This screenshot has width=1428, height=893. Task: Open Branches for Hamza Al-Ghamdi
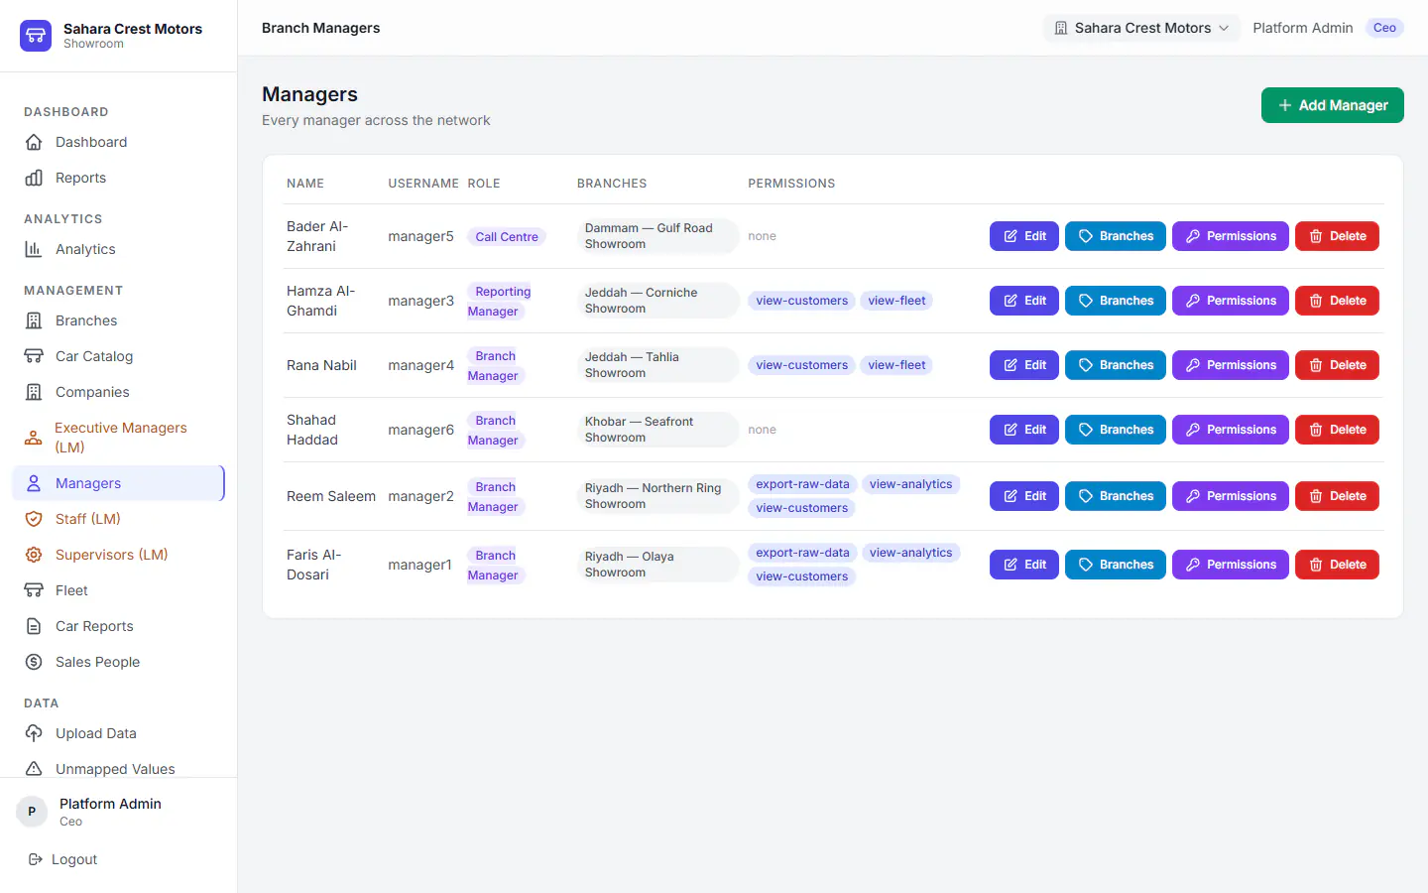click(1115, 301)
